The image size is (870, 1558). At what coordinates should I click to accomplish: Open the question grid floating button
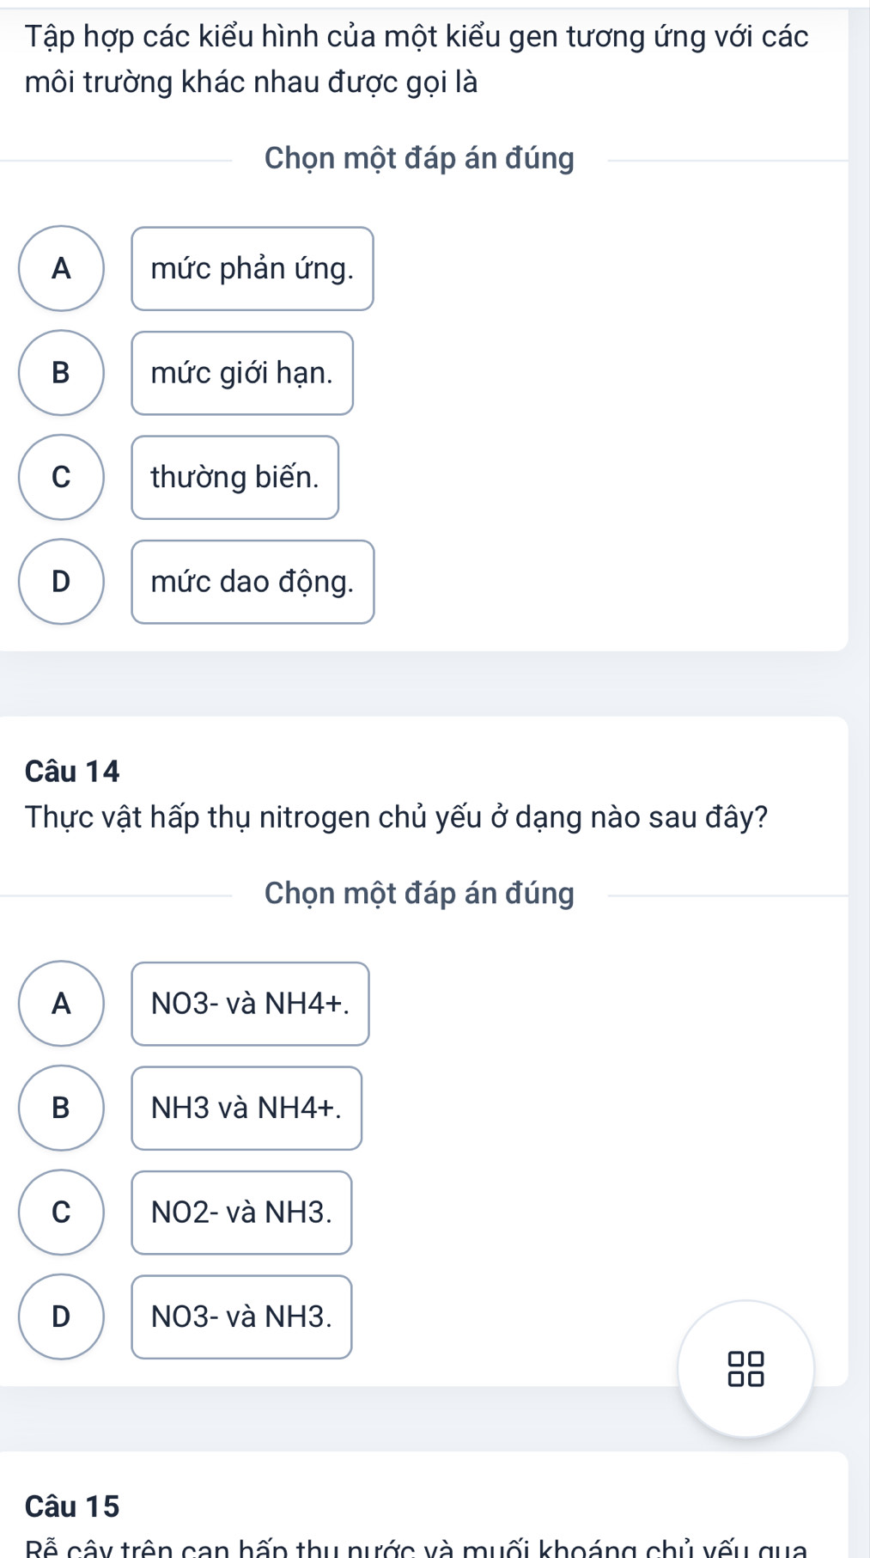point(745,1368)
